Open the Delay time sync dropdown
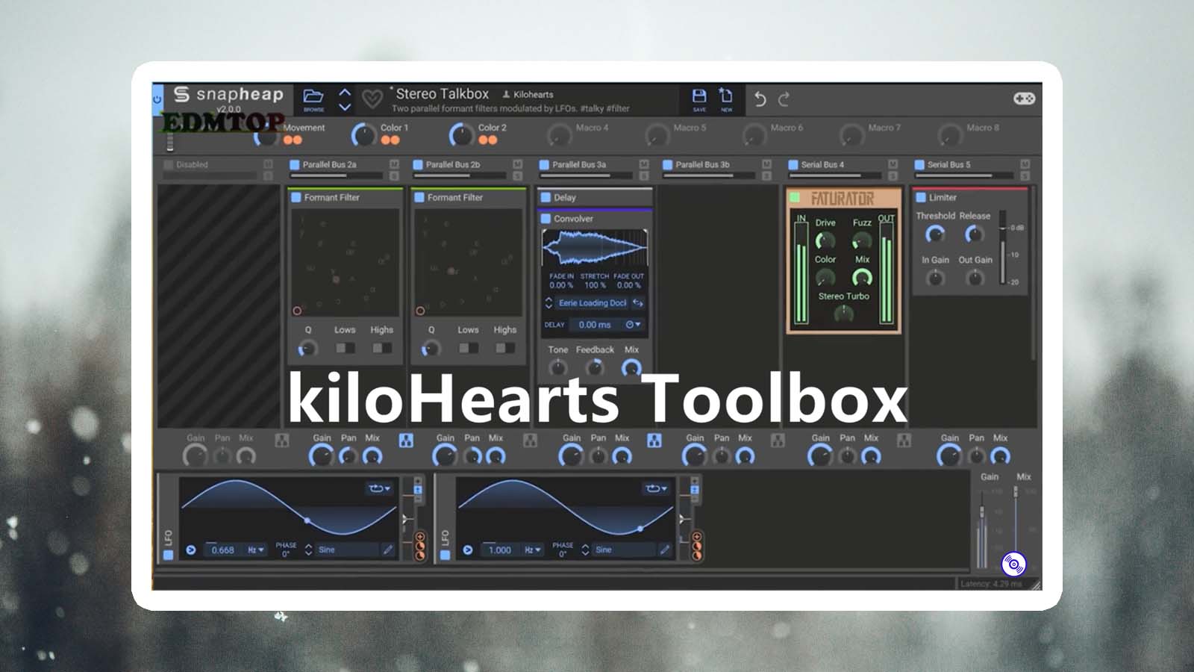Viewport: 1194px width, 672px height. coord(634,325)
